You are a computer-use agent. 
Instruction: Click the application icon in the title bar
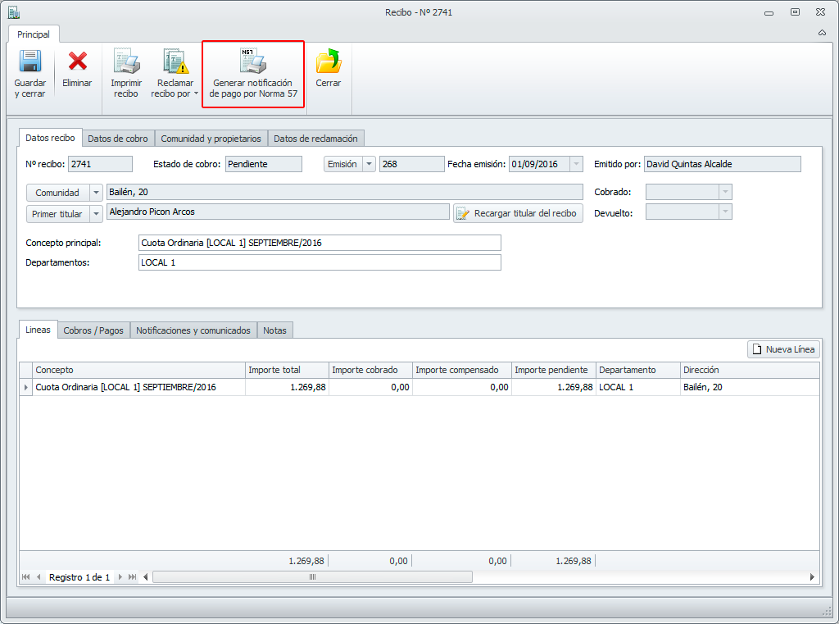13,11
